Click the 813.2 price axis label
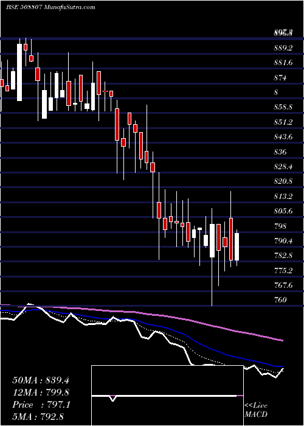The width and height of the screenshot is (304, 426). point(283,196)
